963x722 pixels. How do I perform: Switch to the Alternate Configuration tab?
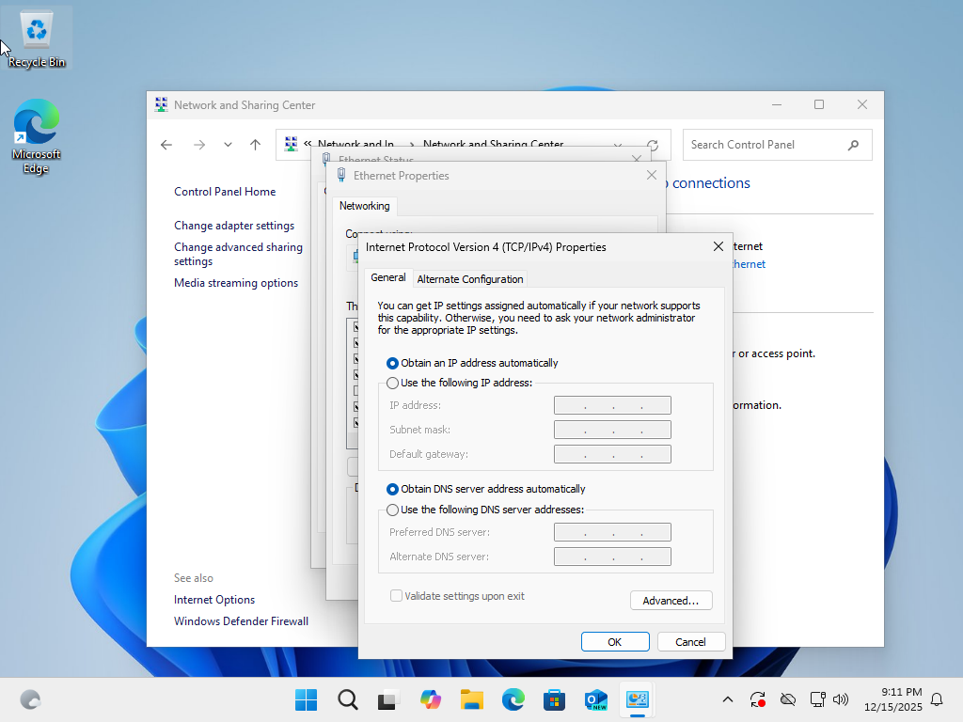click(470, 279)
